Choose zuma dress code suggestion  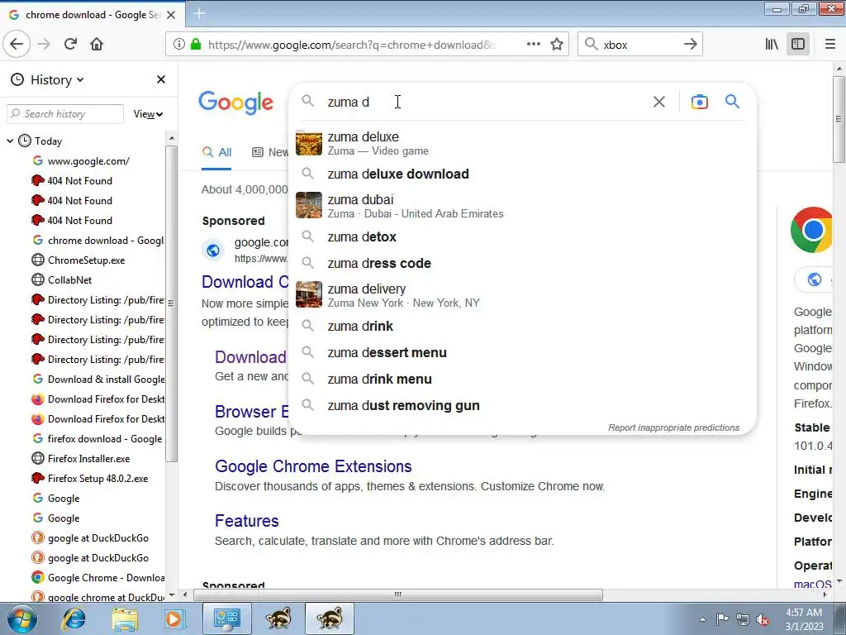click(522, 263)
